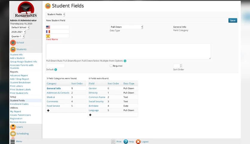Click the English field name input
The image size is (250, 144).
(x=60, y=27)
